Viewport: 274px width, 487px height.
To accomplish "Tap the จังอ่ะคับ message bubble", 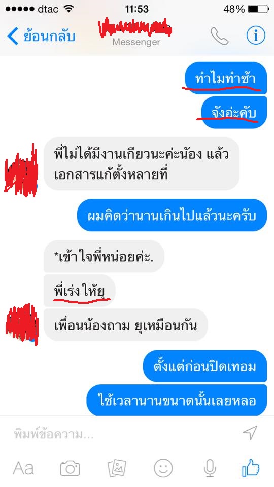I will pos(234,113).
